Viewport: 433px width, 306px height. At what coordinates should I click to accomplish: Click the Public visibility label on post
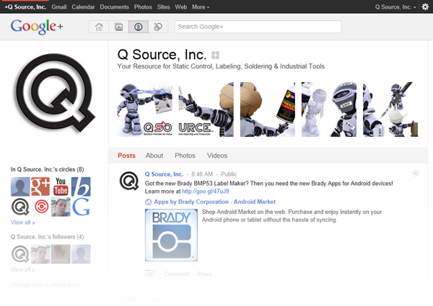click(229, 174)
